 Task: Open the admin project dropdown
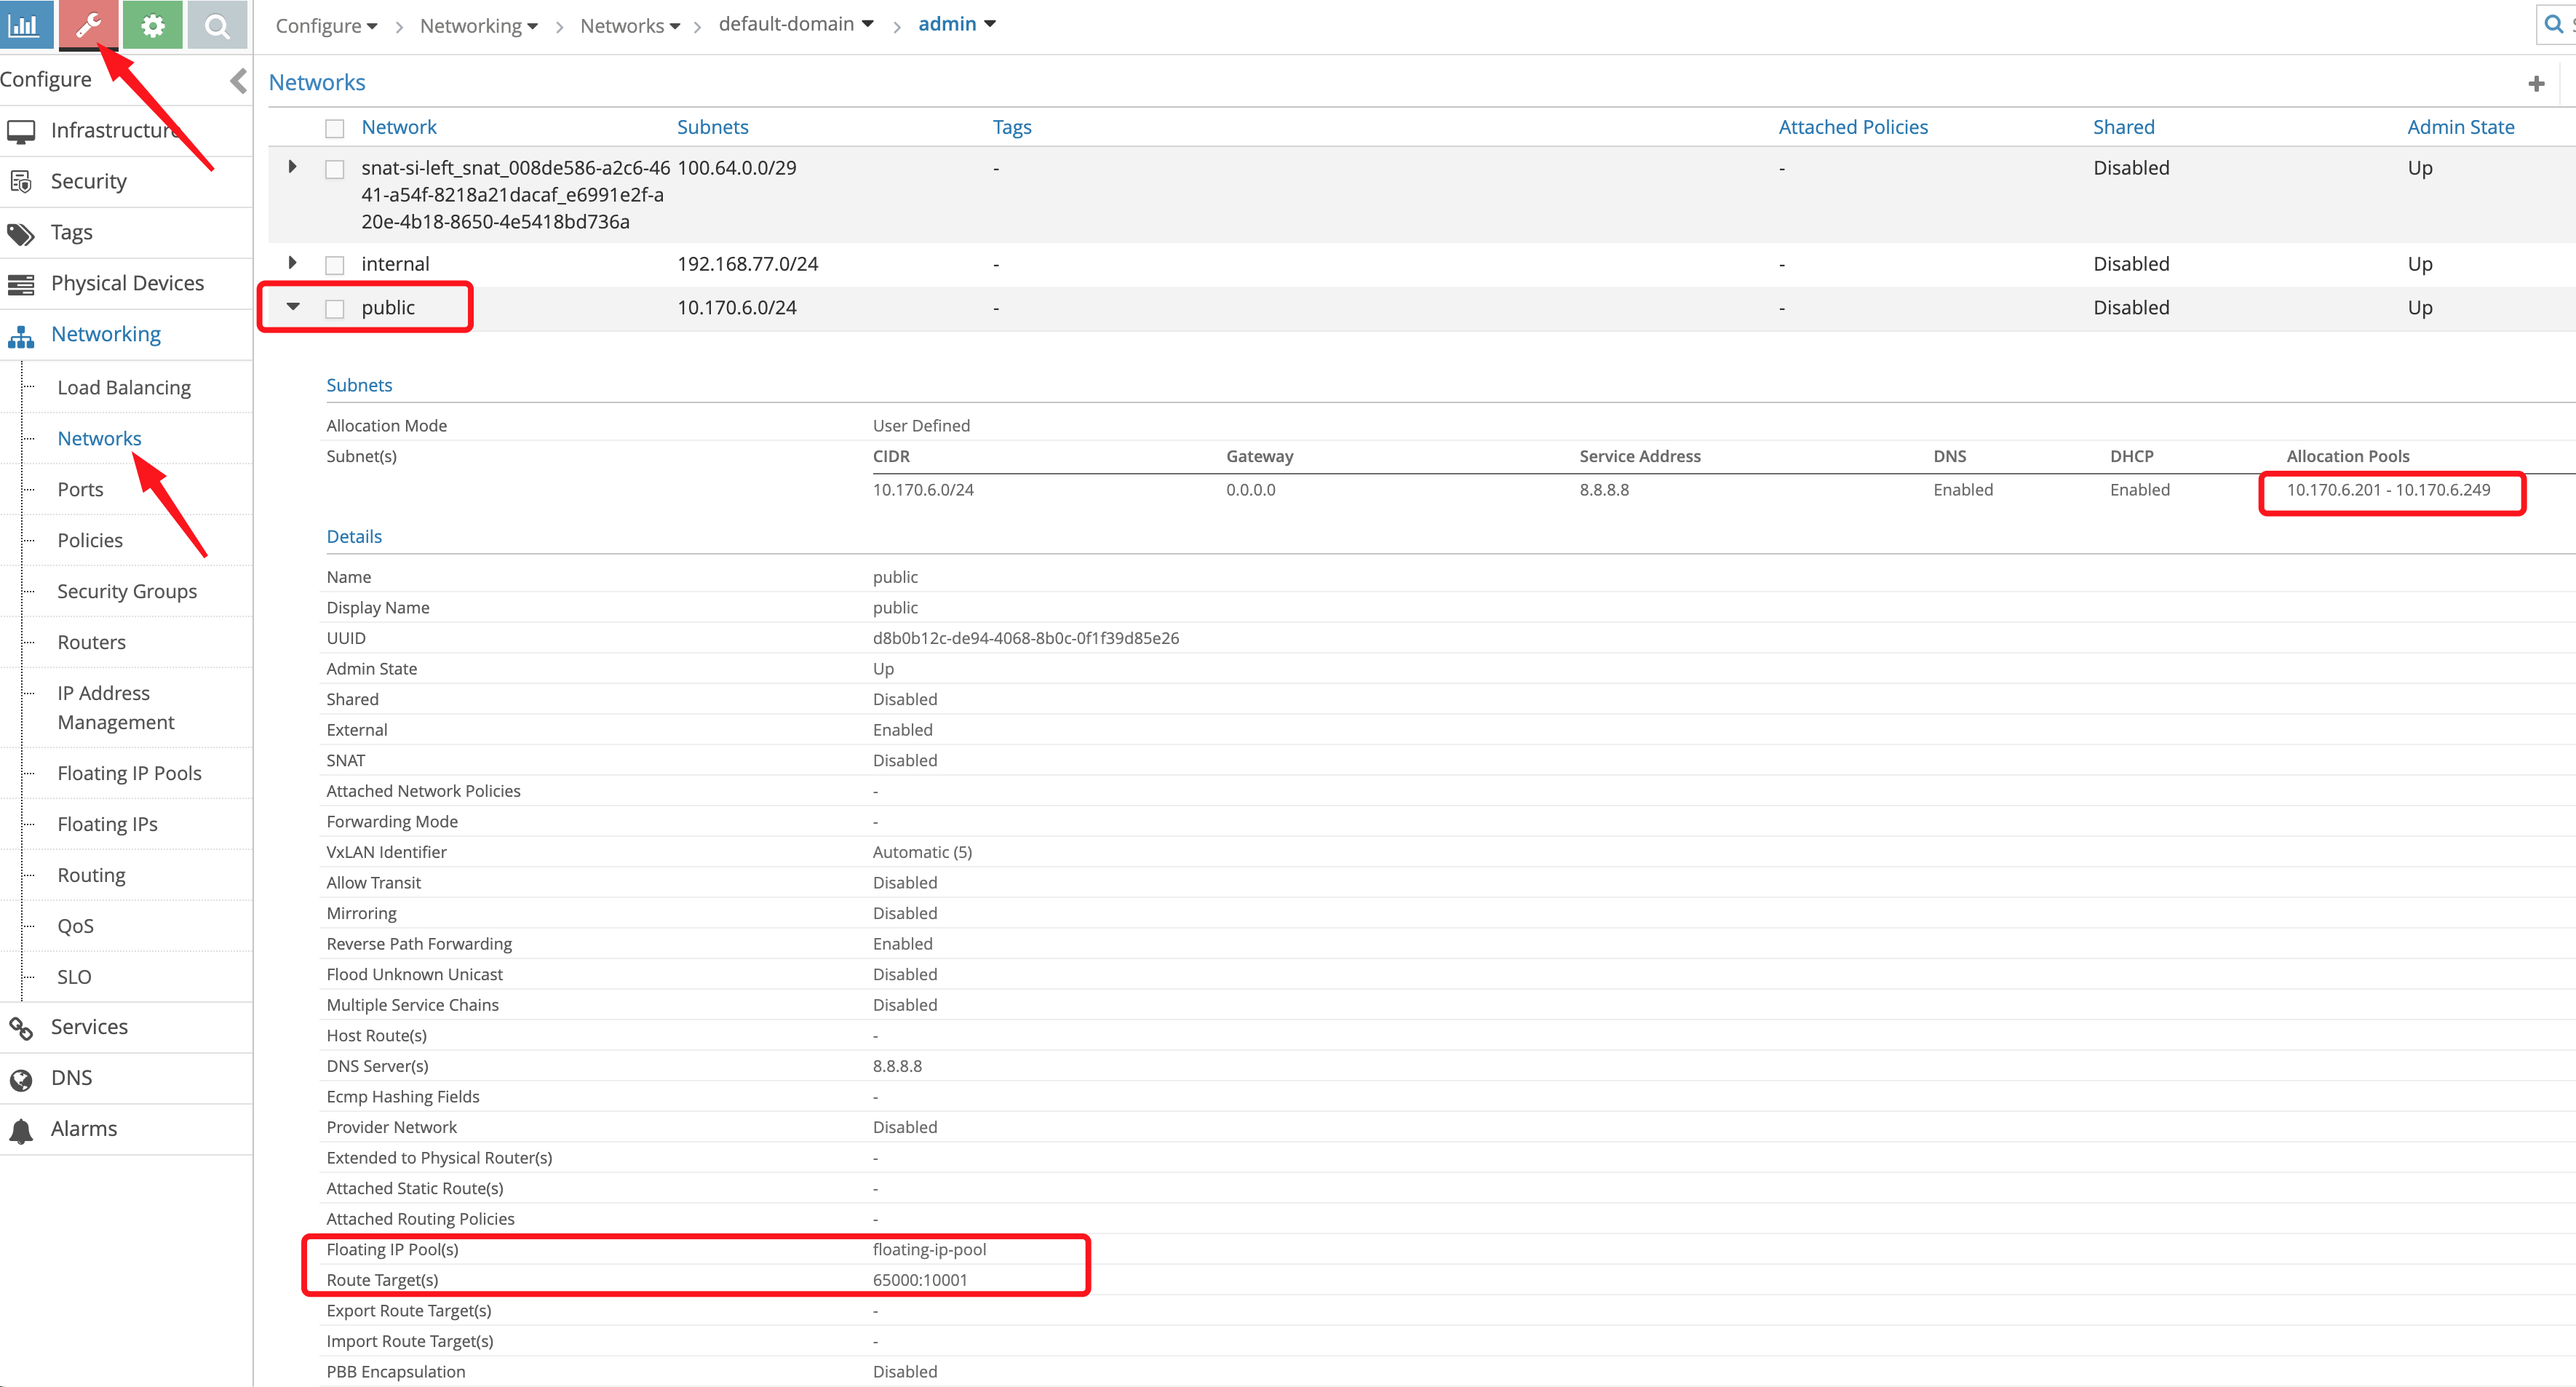tap(956, 24)
